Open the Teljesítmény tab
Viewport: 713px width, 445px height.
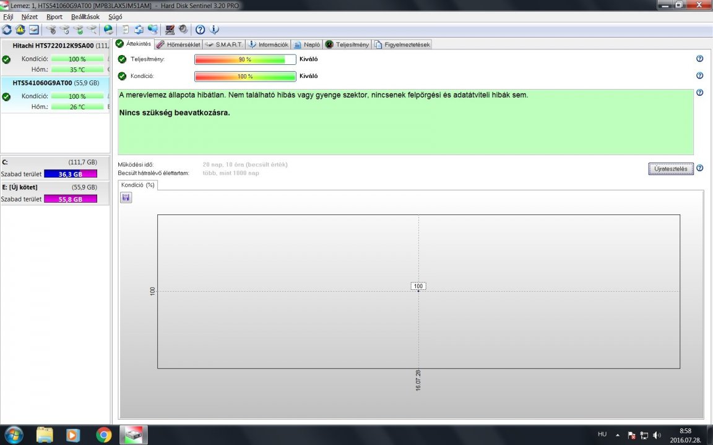[x=347, y=44]
